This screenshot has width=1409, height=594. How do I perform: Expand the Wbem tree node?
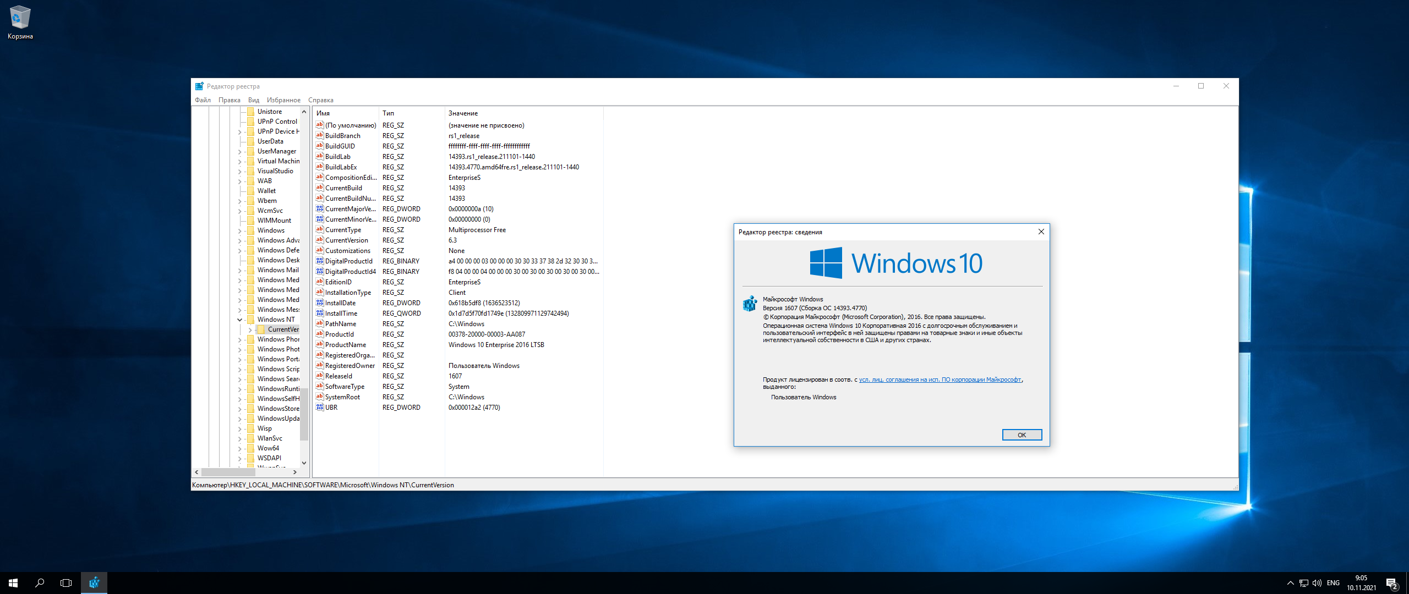(x=239, y=201)
